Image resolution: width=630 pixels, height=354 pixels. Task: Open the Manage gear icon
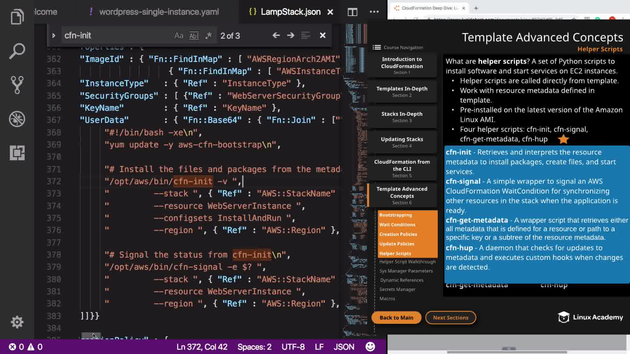(17, 322)
